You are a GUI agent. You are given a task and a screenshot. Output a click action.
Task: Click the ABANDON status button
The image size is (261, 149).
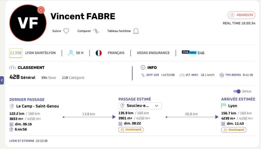pyautogui.click(x=242, y=15)
